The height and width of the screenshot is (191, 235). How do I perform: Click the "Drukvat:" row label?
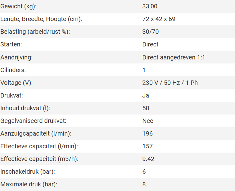12,95
